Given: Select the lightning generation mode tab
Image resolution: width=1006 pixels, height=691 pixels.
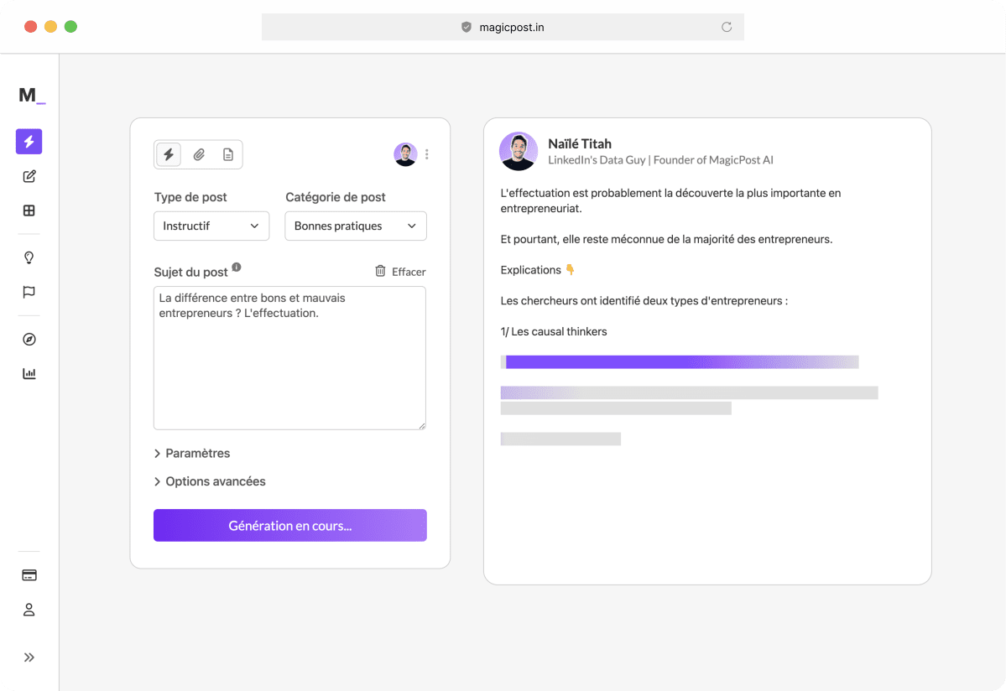Looking at the screenshot, I should click(x=169, y=154).
